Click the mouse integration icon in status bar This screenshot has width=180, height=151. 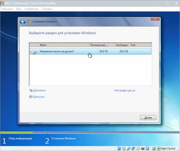(x=154, y=148)
